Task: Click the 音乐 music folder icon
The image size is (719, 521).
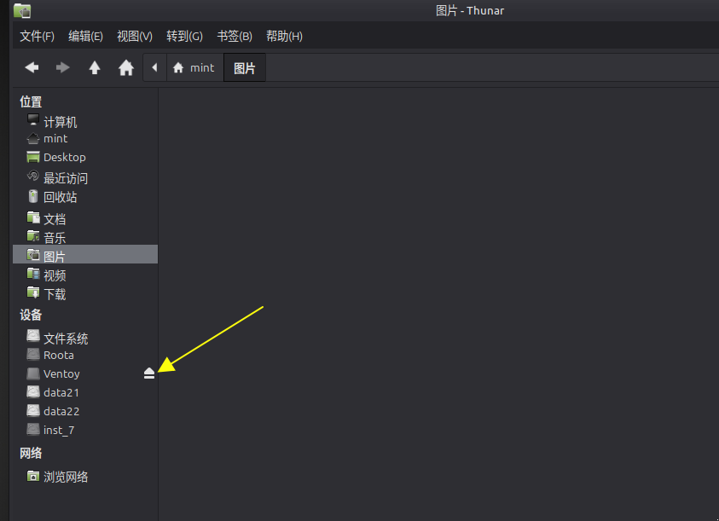Action: 33,236
